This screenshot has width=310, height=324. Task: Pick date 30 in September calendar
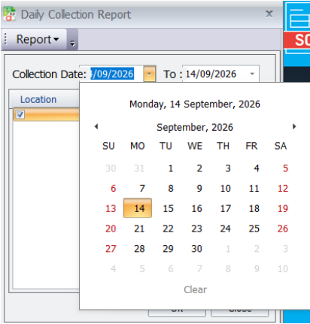[x=196, y=249]
